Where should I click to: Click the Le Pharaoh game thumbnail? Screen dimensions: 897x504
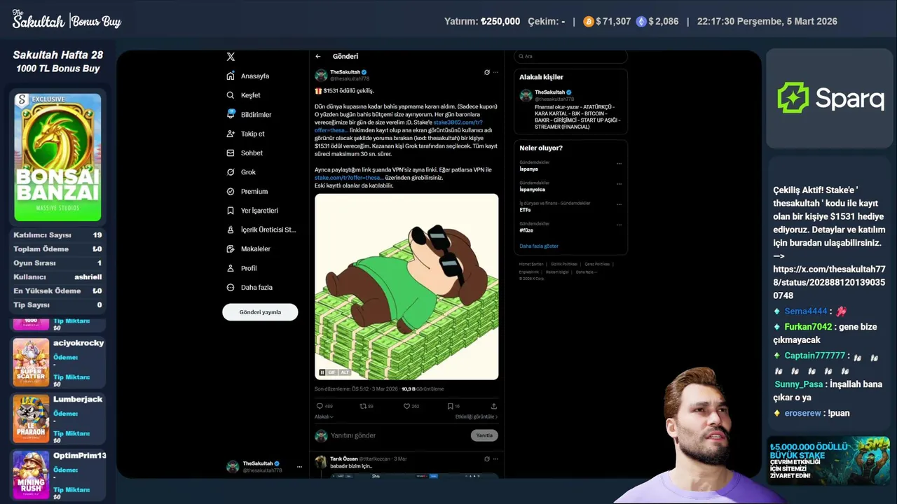pyautogui.click(x=31, y=419)
